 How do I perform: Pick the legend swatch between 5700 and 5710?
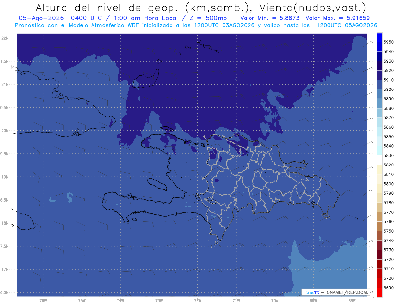point(380,273)
